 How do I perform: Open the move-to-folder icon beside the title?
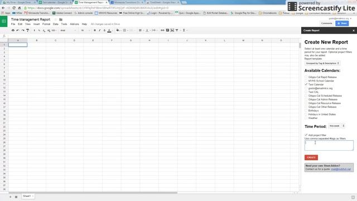point(61,20)
